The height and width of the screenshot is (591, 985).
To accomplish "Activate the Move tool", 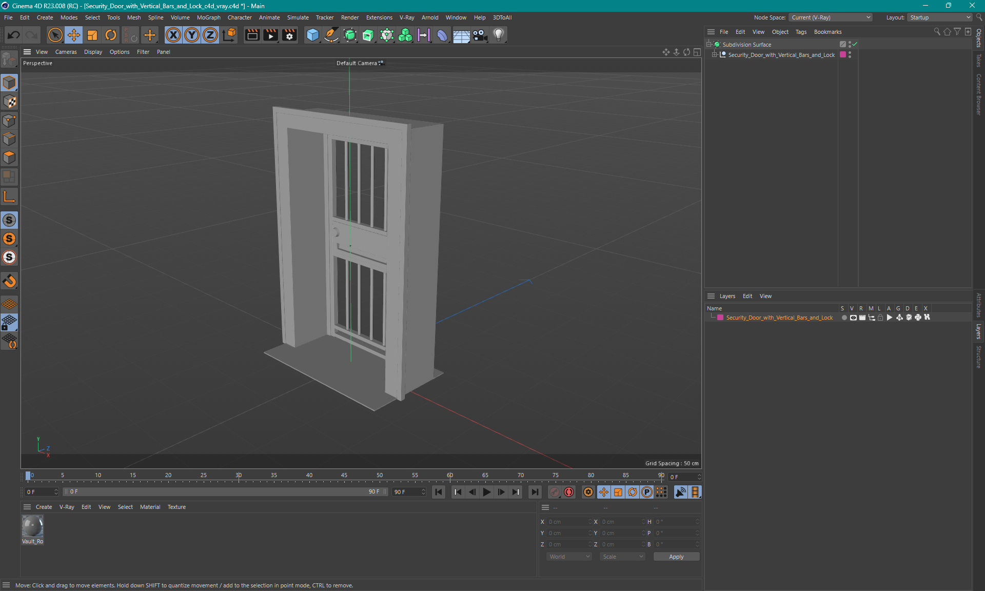I will point(73,35).
